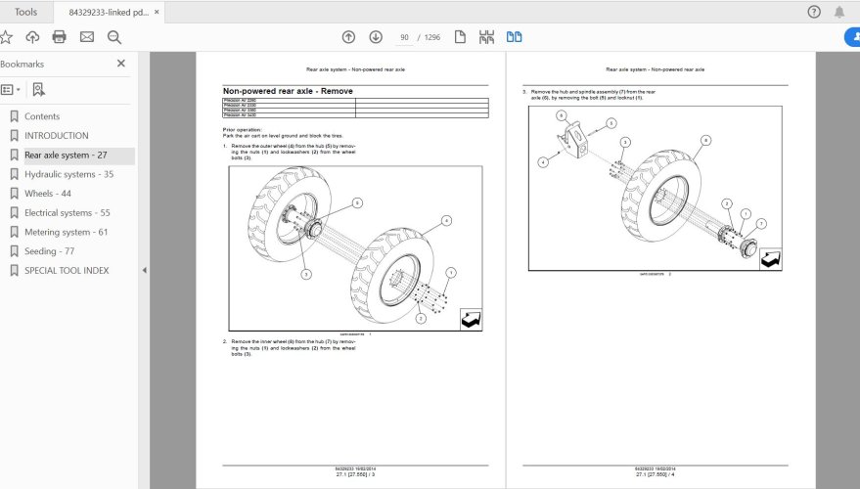Open the bookmarks options dropdown
Viewport: 860px width, 489px height.
click(11, 89)
